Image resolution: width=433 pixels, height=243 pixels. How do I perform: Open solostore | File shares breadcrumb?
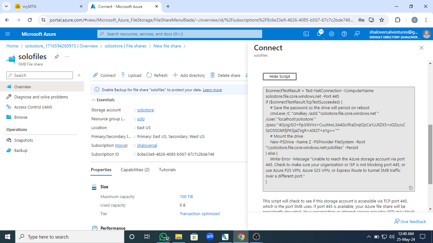126,46
